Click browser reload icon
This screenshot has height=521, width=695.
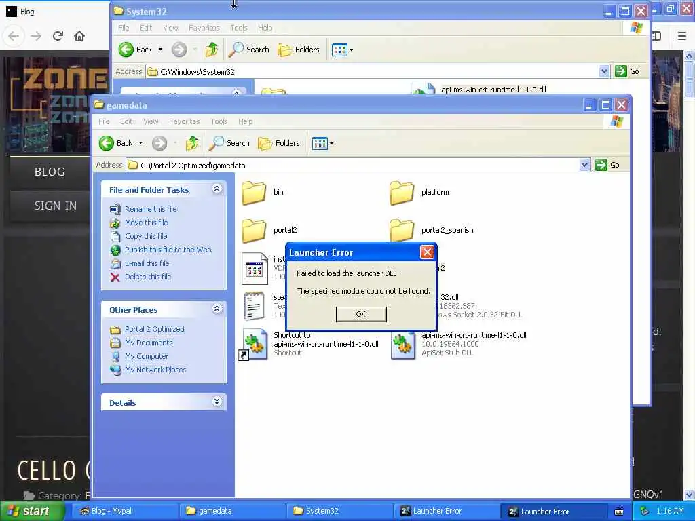[58, 36]
